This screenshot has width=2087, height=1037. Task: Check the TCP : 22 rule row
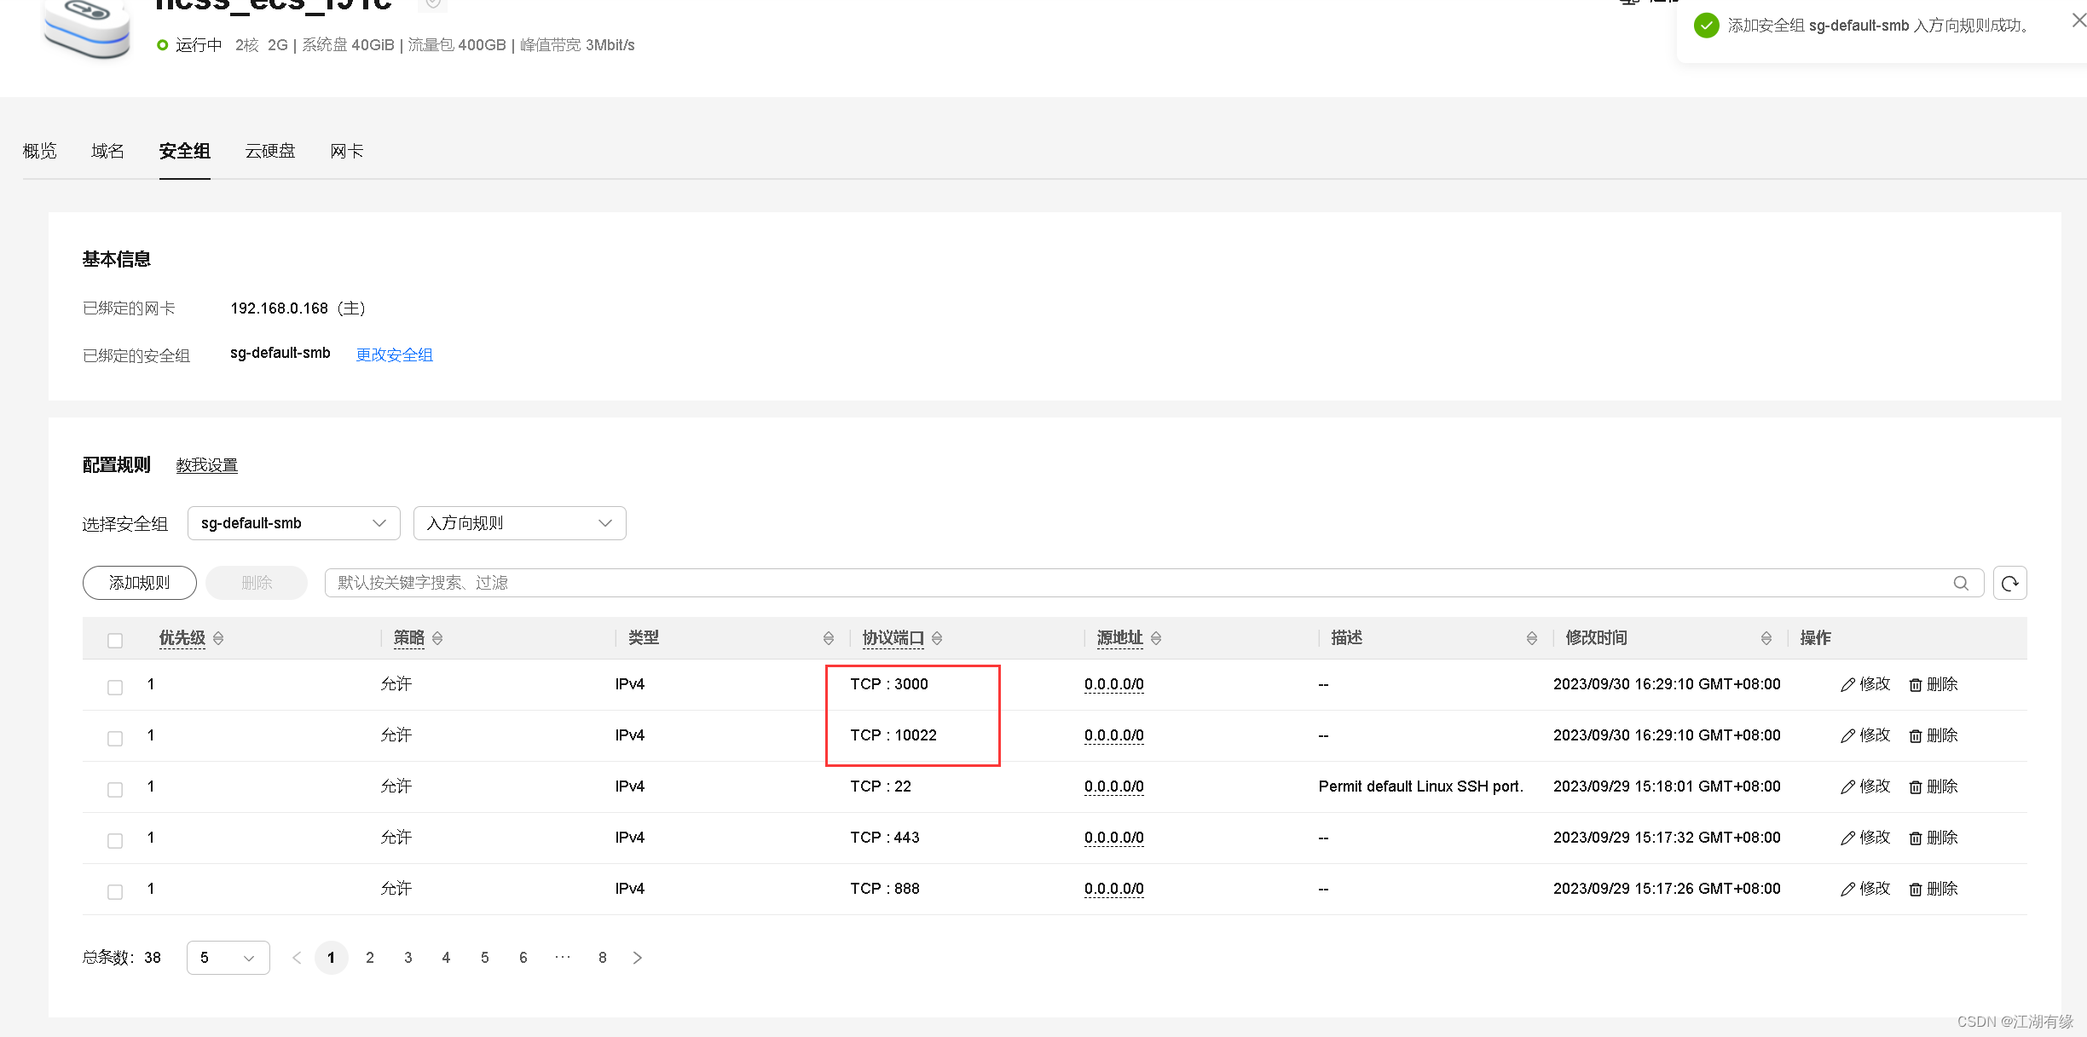point(115,789)
